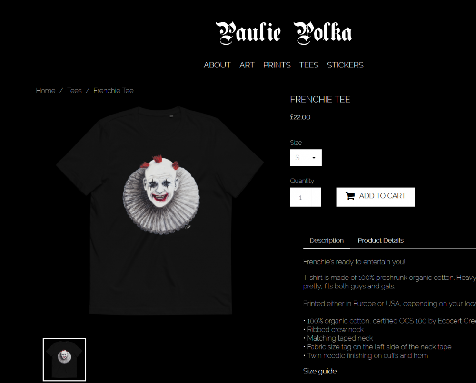Image resolution: width=476 pixels, height=383 pixels.
Task: Click the Add to Cart button text
Action: point(382,196)
